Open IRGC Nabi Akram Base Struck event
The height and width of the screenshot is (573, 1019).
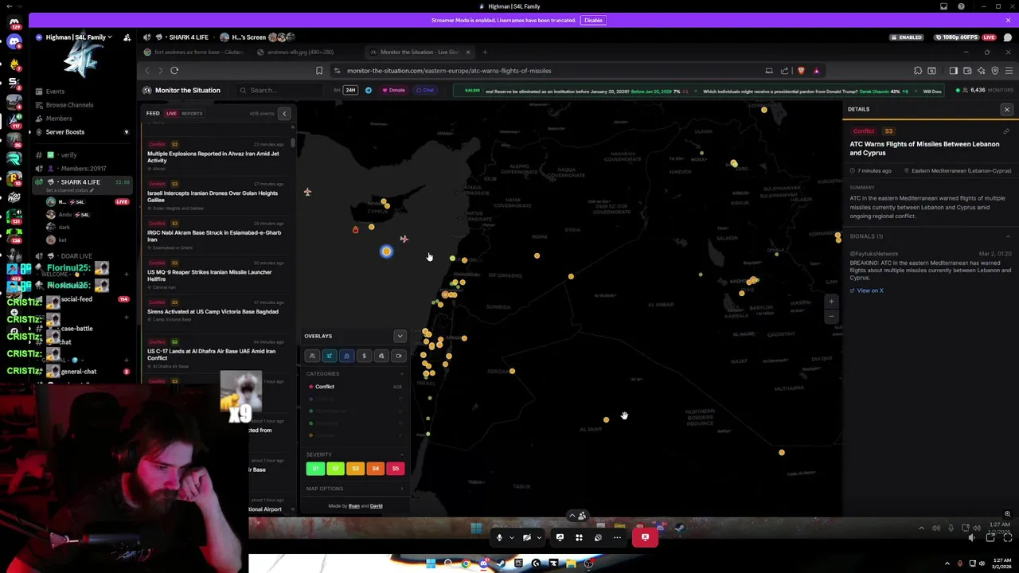pos(215,236)
